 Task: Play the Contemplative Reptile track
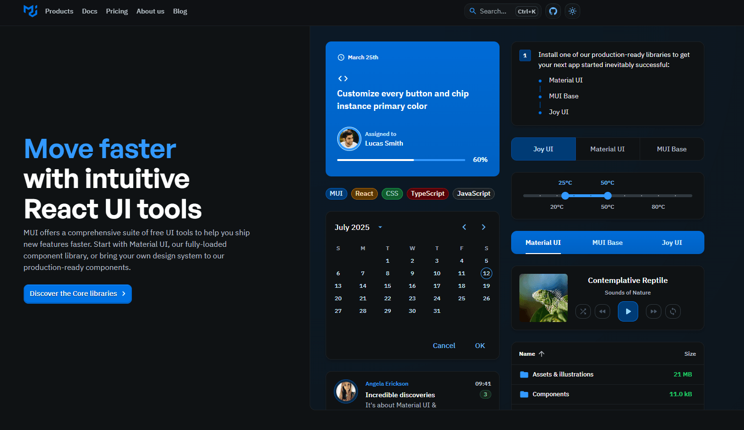[x=628, y=311]
